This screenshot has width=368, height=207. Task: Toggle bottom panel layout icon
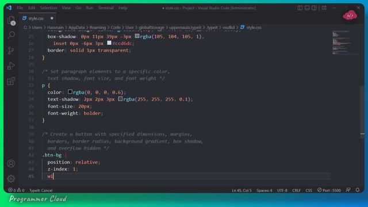(307, 7)
